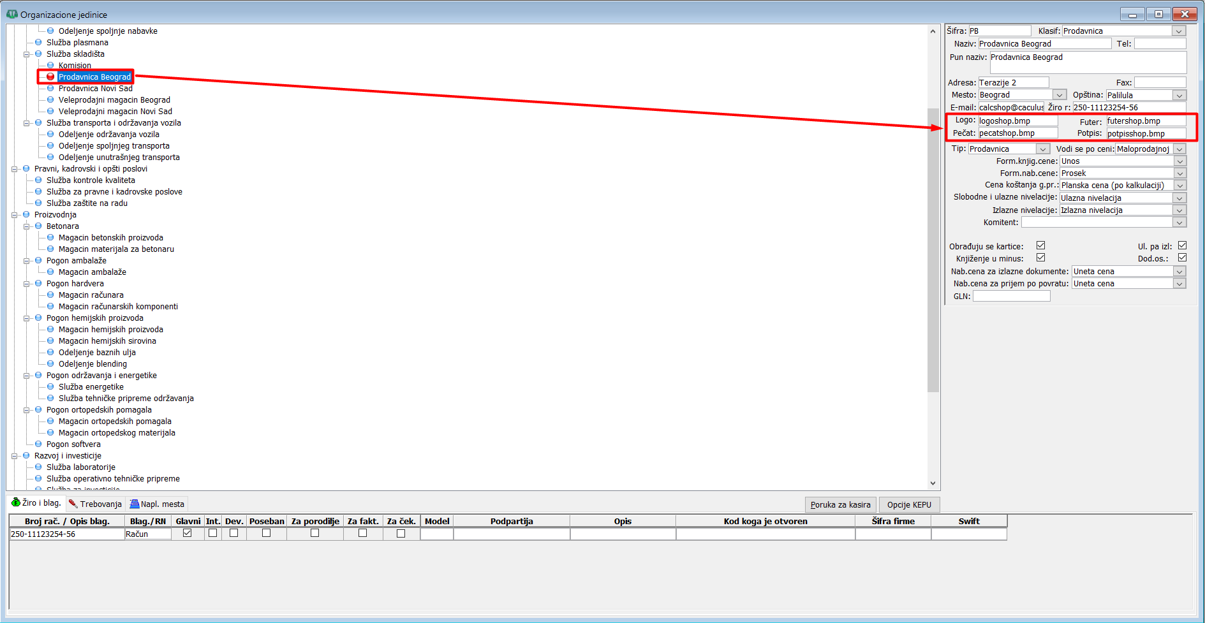Image resolution: width=1205 pixels, height=623 pixels.
Task: Click the application icon in the title bar
Action: pyautogui.click(x=11, y=14)
